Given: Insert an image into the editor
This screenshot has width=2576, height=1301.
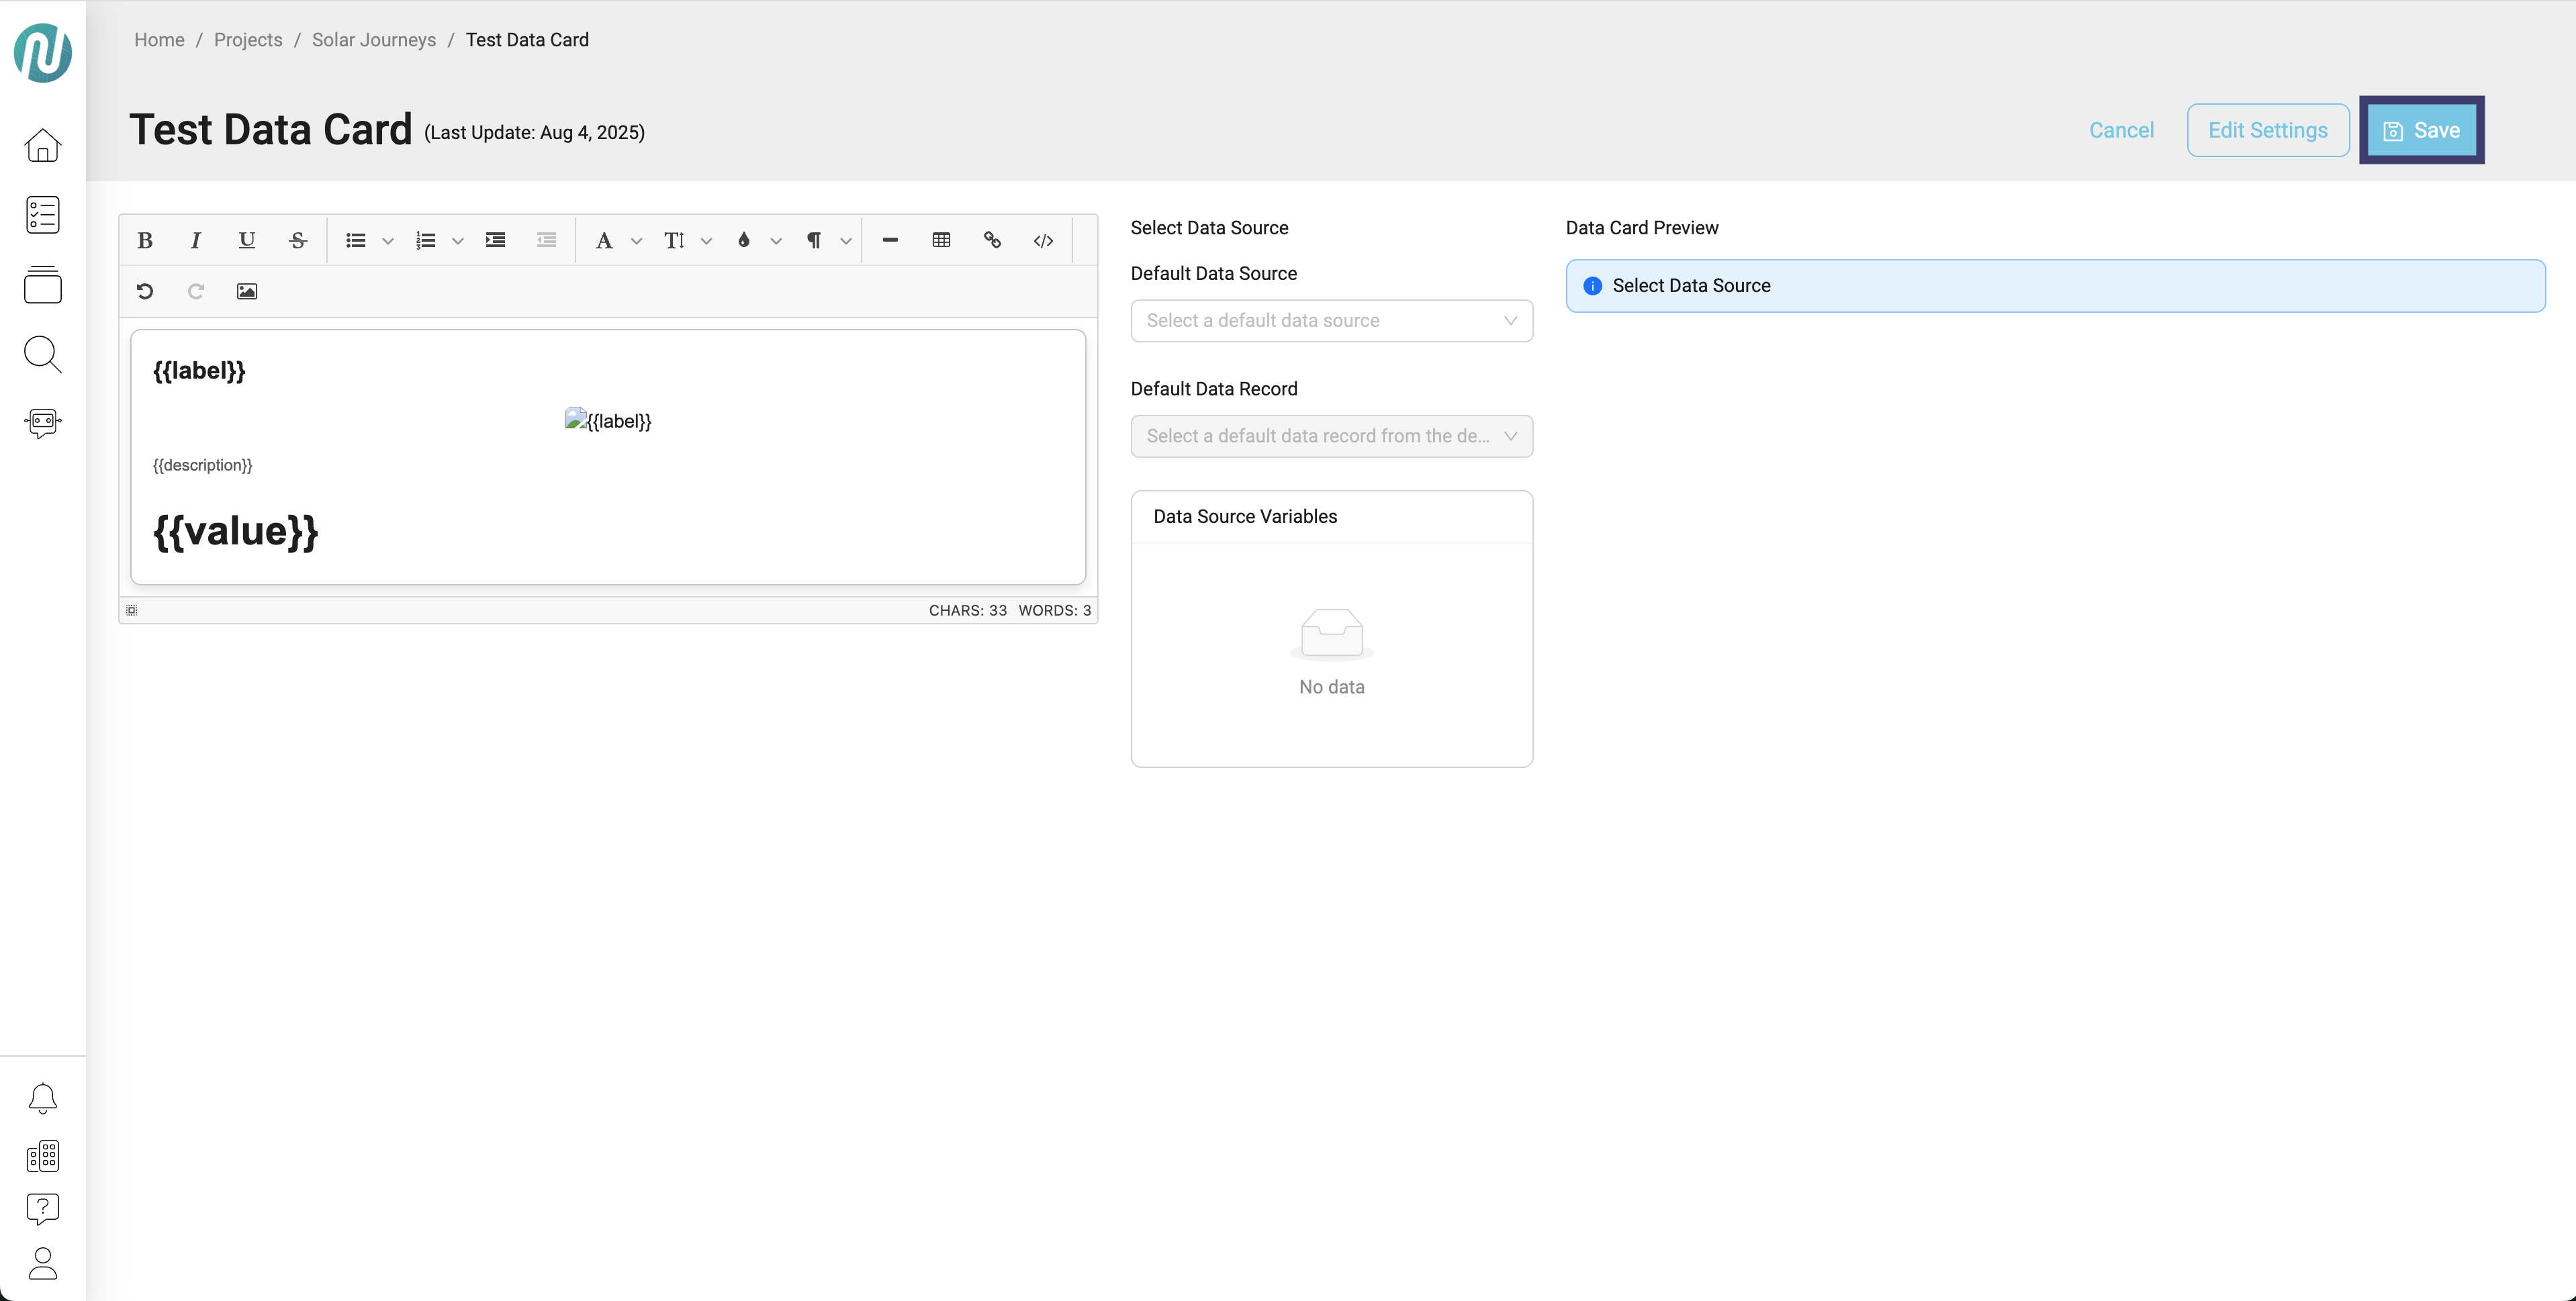Looking at the screenshot, I should pos(247,291).
